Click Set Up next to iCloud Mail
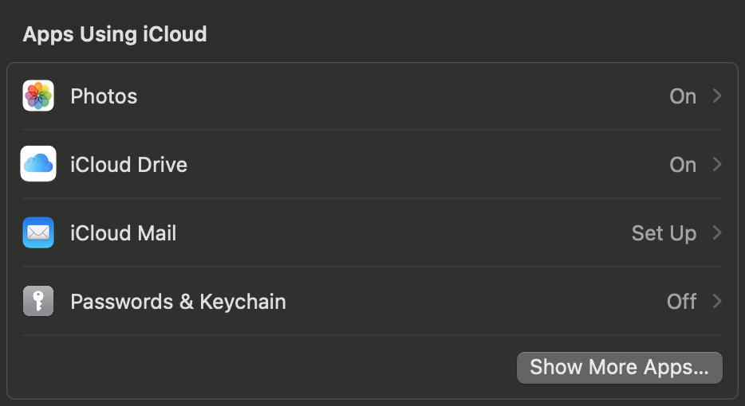This screenshot has height=406, width=745. pyautogui.click(x=664, y=233)
